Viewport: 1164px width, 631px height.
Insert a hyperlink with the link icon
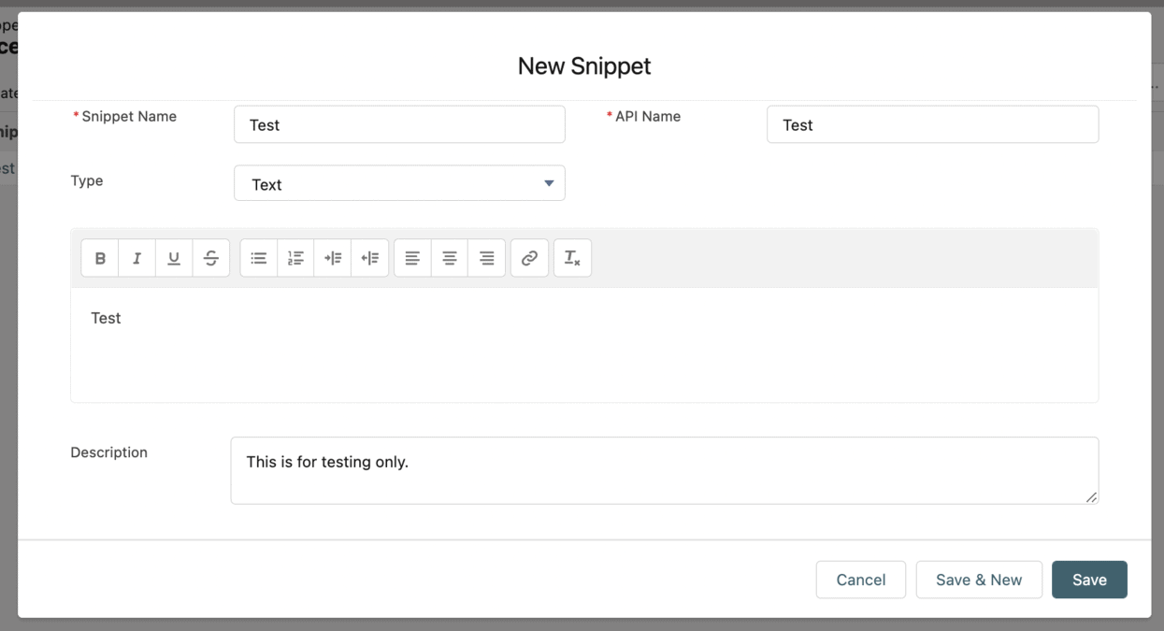(x=529, y=258)
